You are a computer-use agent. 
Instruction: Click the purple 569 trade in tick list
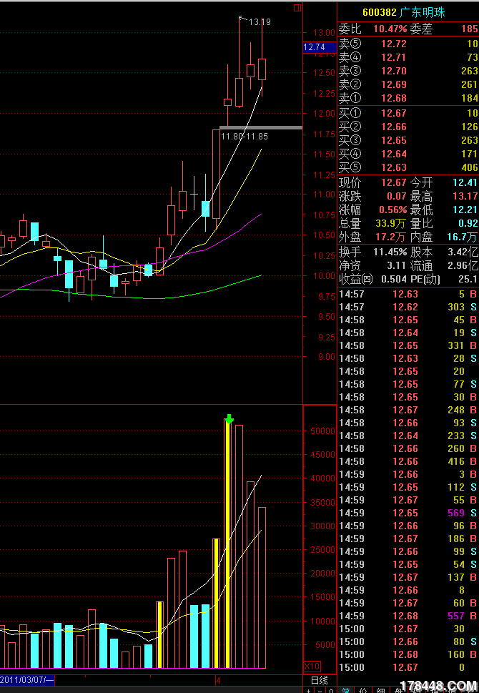(455, 513)
